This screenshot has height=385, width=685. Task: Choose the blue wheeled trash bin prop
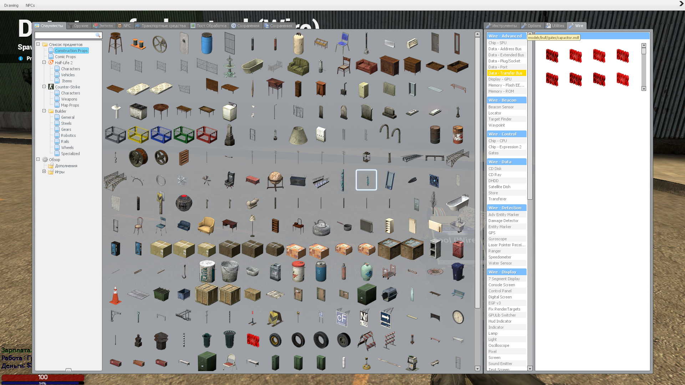pyautogui.click(x=458, y=272)
